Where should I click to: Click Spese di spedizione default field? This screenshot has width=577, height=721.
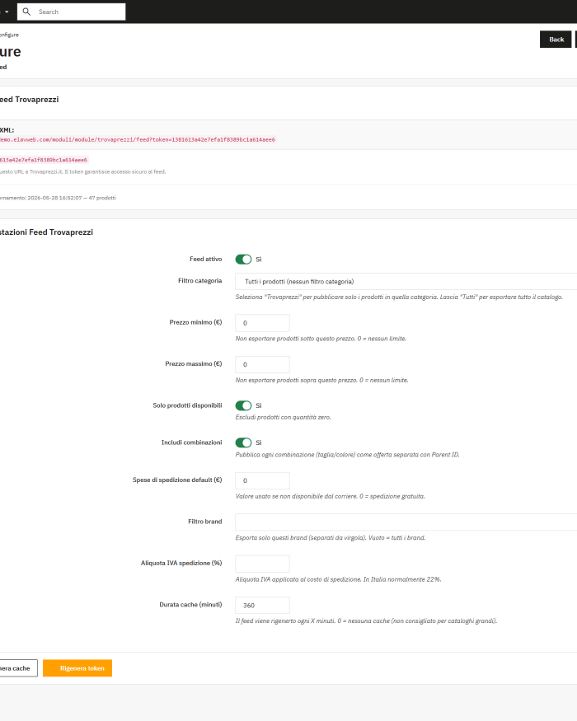click(x=262, y=480)
